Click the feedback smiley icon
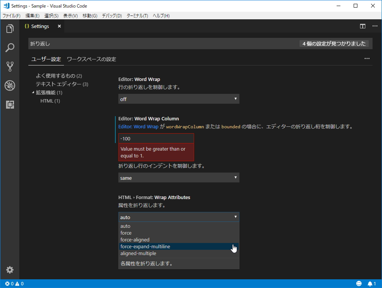This screenshot has height=288, width=382. (x=359, y=283)
